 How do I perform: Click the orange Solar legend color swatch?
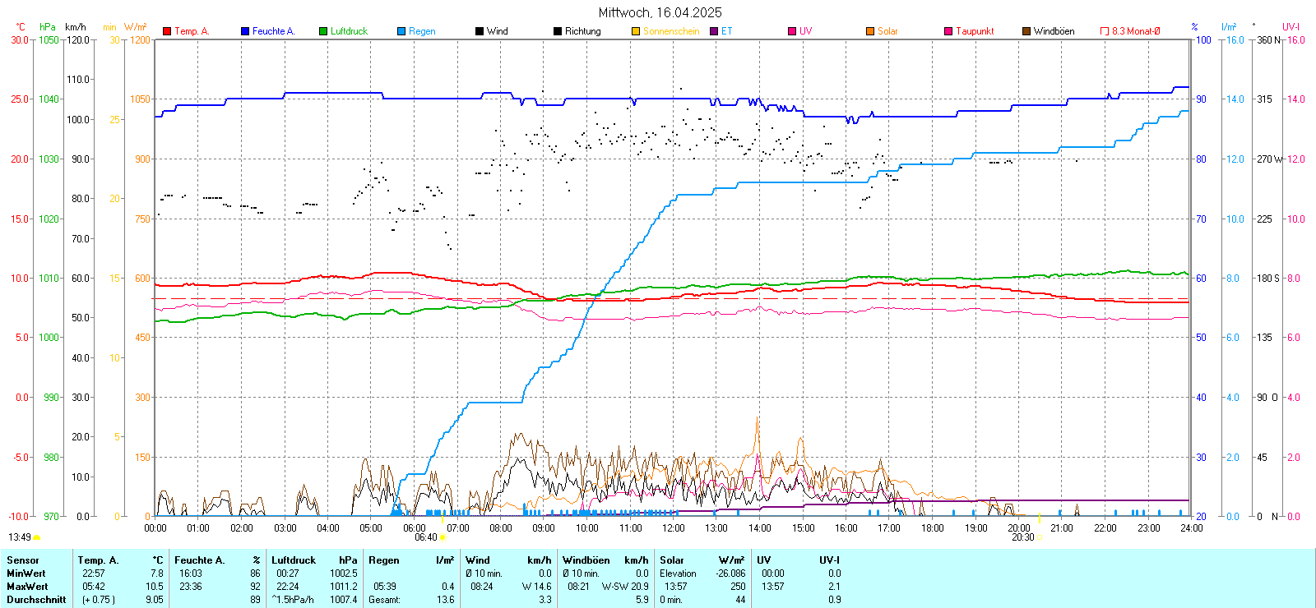click(x=870, y=31)
